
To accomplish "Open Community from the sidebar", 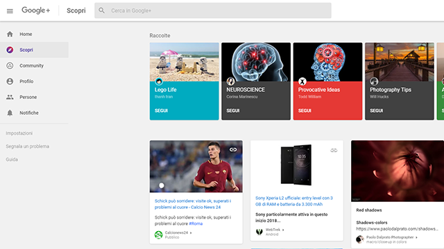I will point(34,66).
